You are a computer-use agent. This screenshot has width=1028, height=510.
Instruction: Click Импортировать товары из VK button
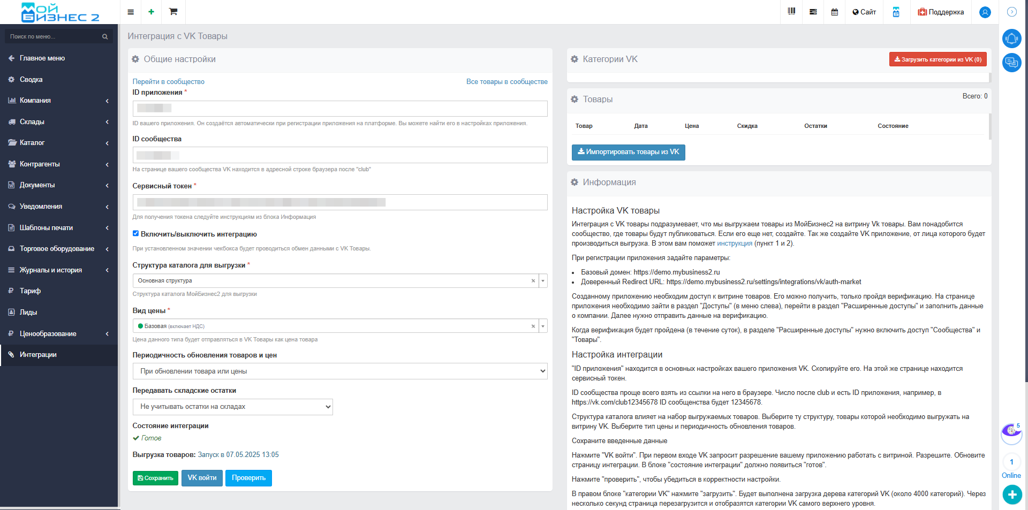coord(628,152)
